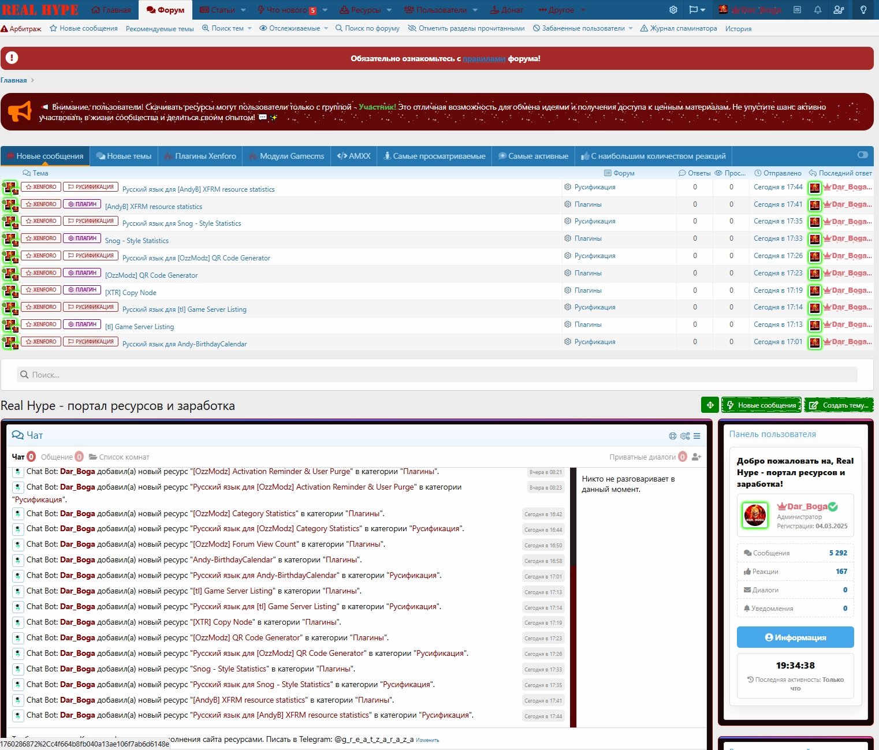Viewport: 879px width, 750px height.
Task: Click the gear settings icon in the top navigation
Action: coord(673,10)
